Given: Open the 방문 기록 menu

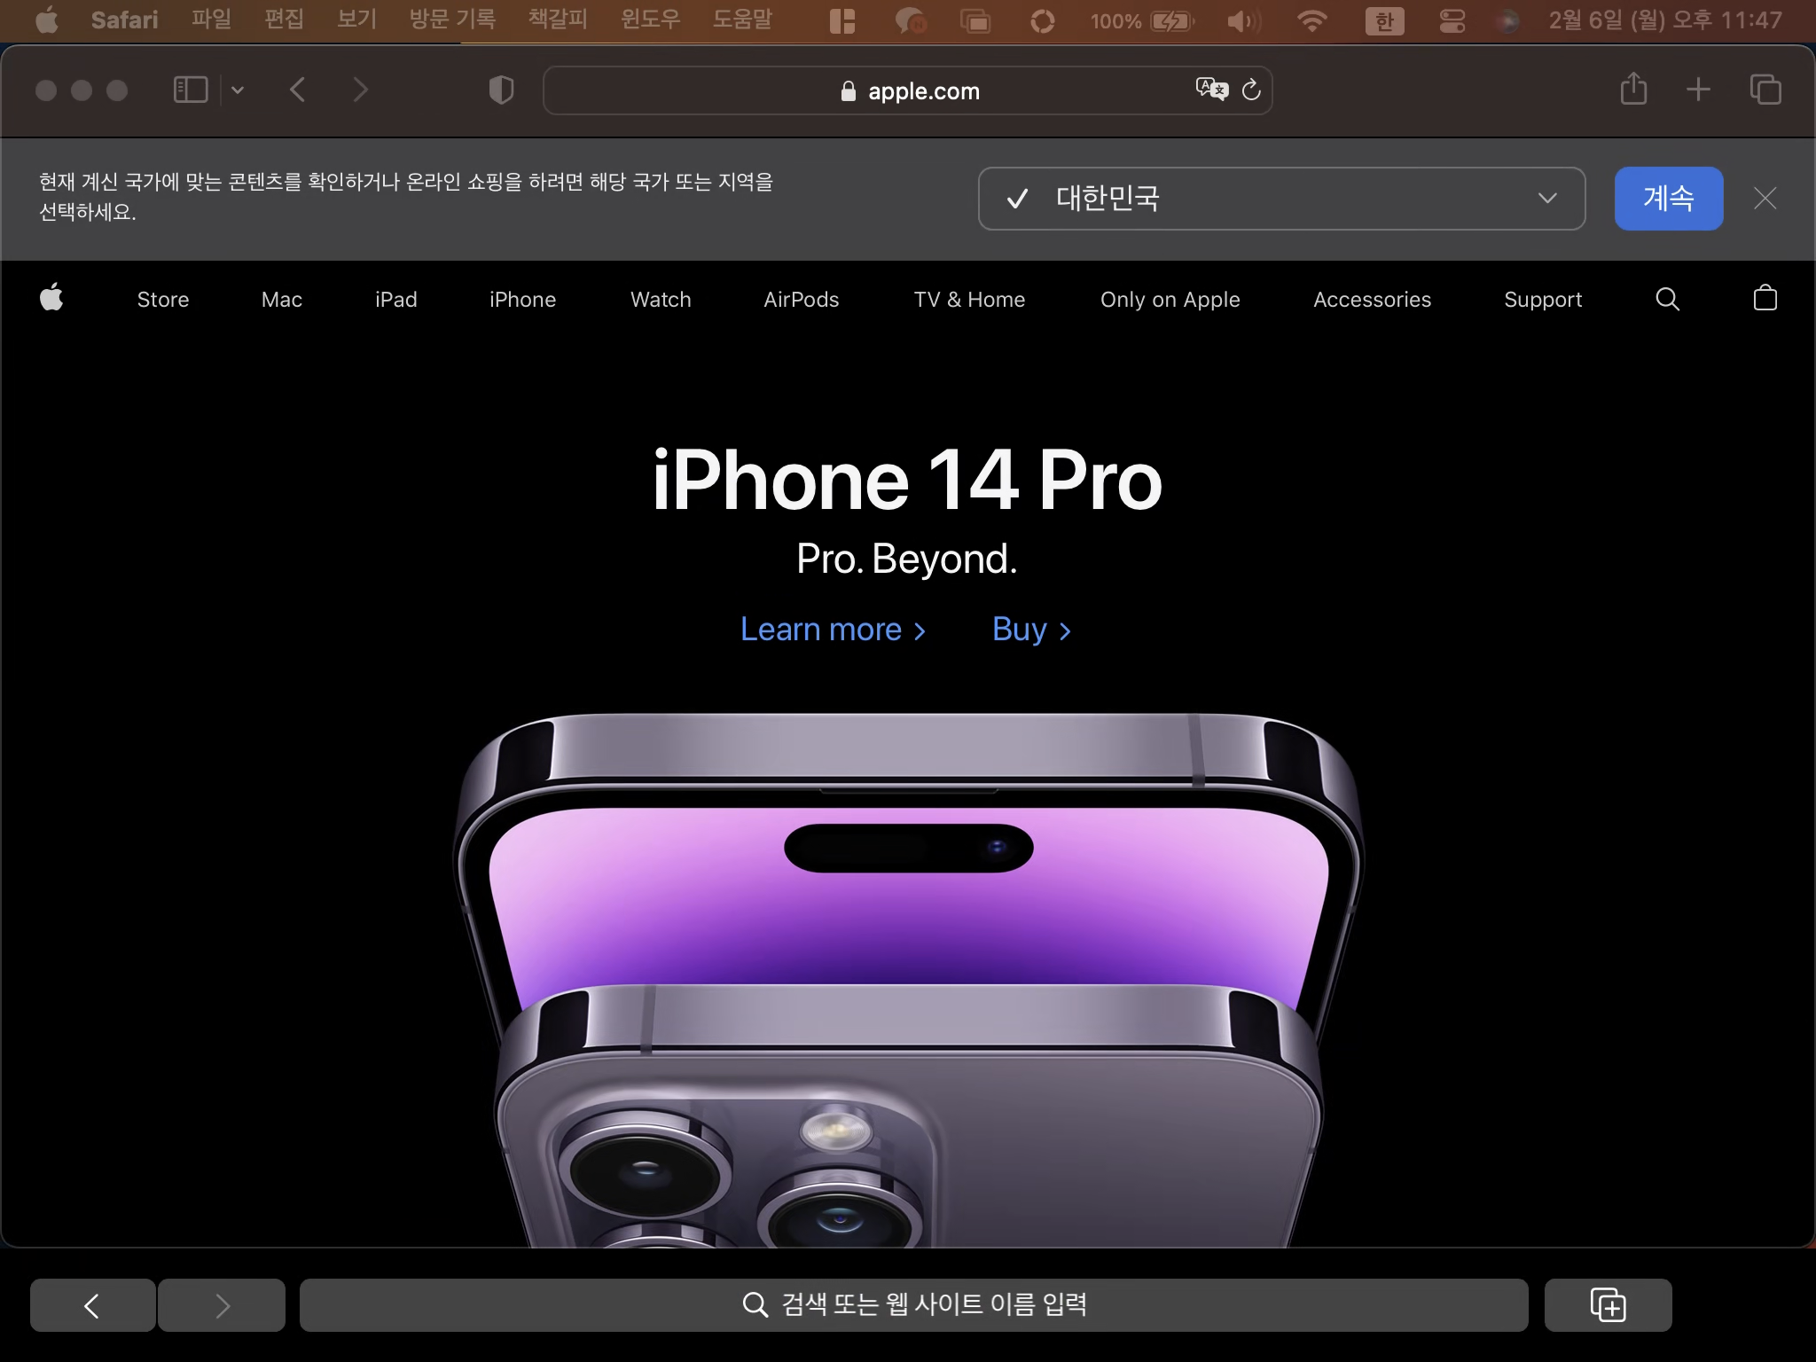Looking at the screenshot, I should point(452,20).
